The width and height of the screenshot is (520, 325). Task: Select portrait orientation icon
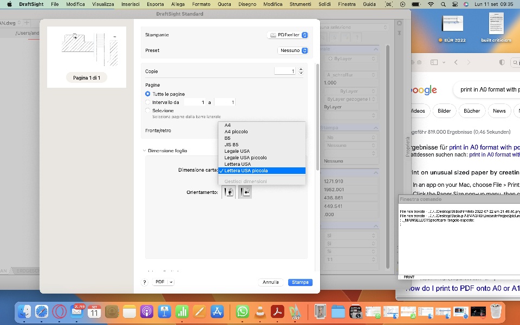[x=229, y=192]
